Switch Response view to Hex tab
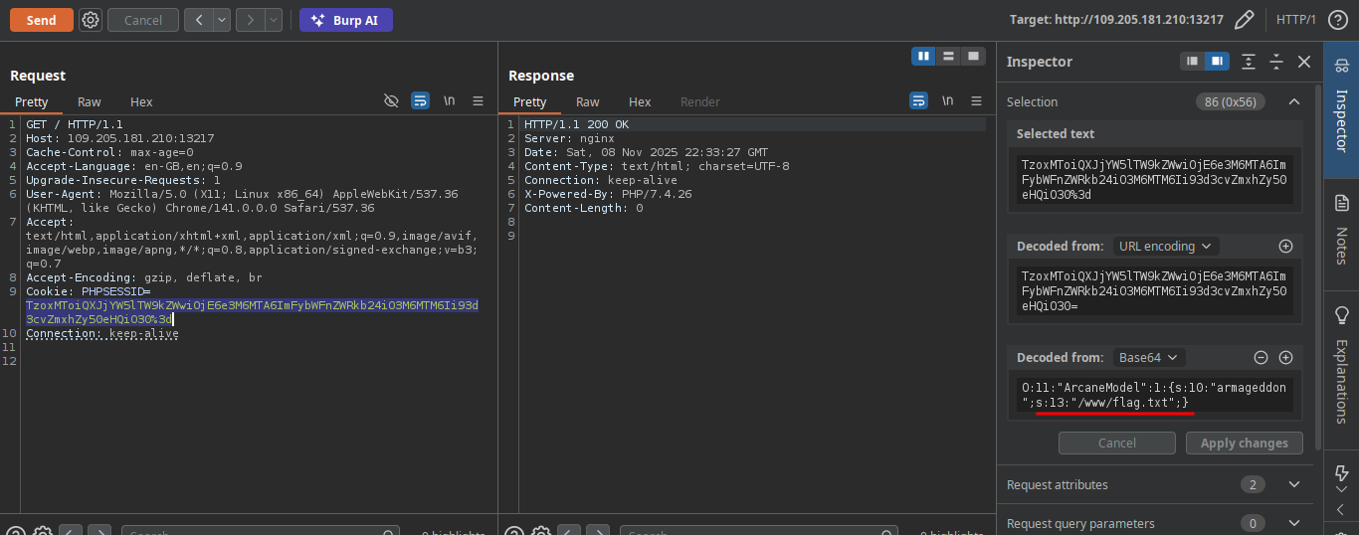Screen dimensions: 1359x535 click(640, 101)
